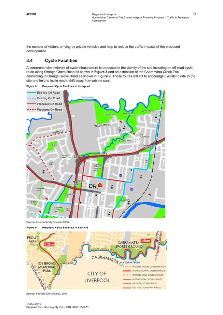Image resolution: width=223 pixels, height=315 pixels.
Task: Click the BIGGE PARK map label
Action: point(125,200)
